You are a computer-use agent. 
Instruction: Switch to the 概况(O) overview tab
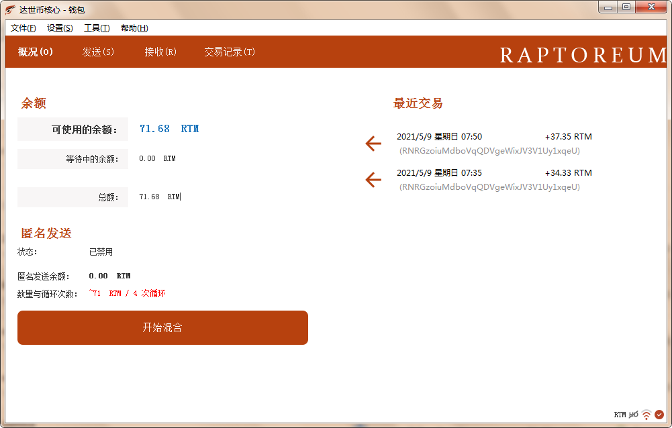(36, 52)
